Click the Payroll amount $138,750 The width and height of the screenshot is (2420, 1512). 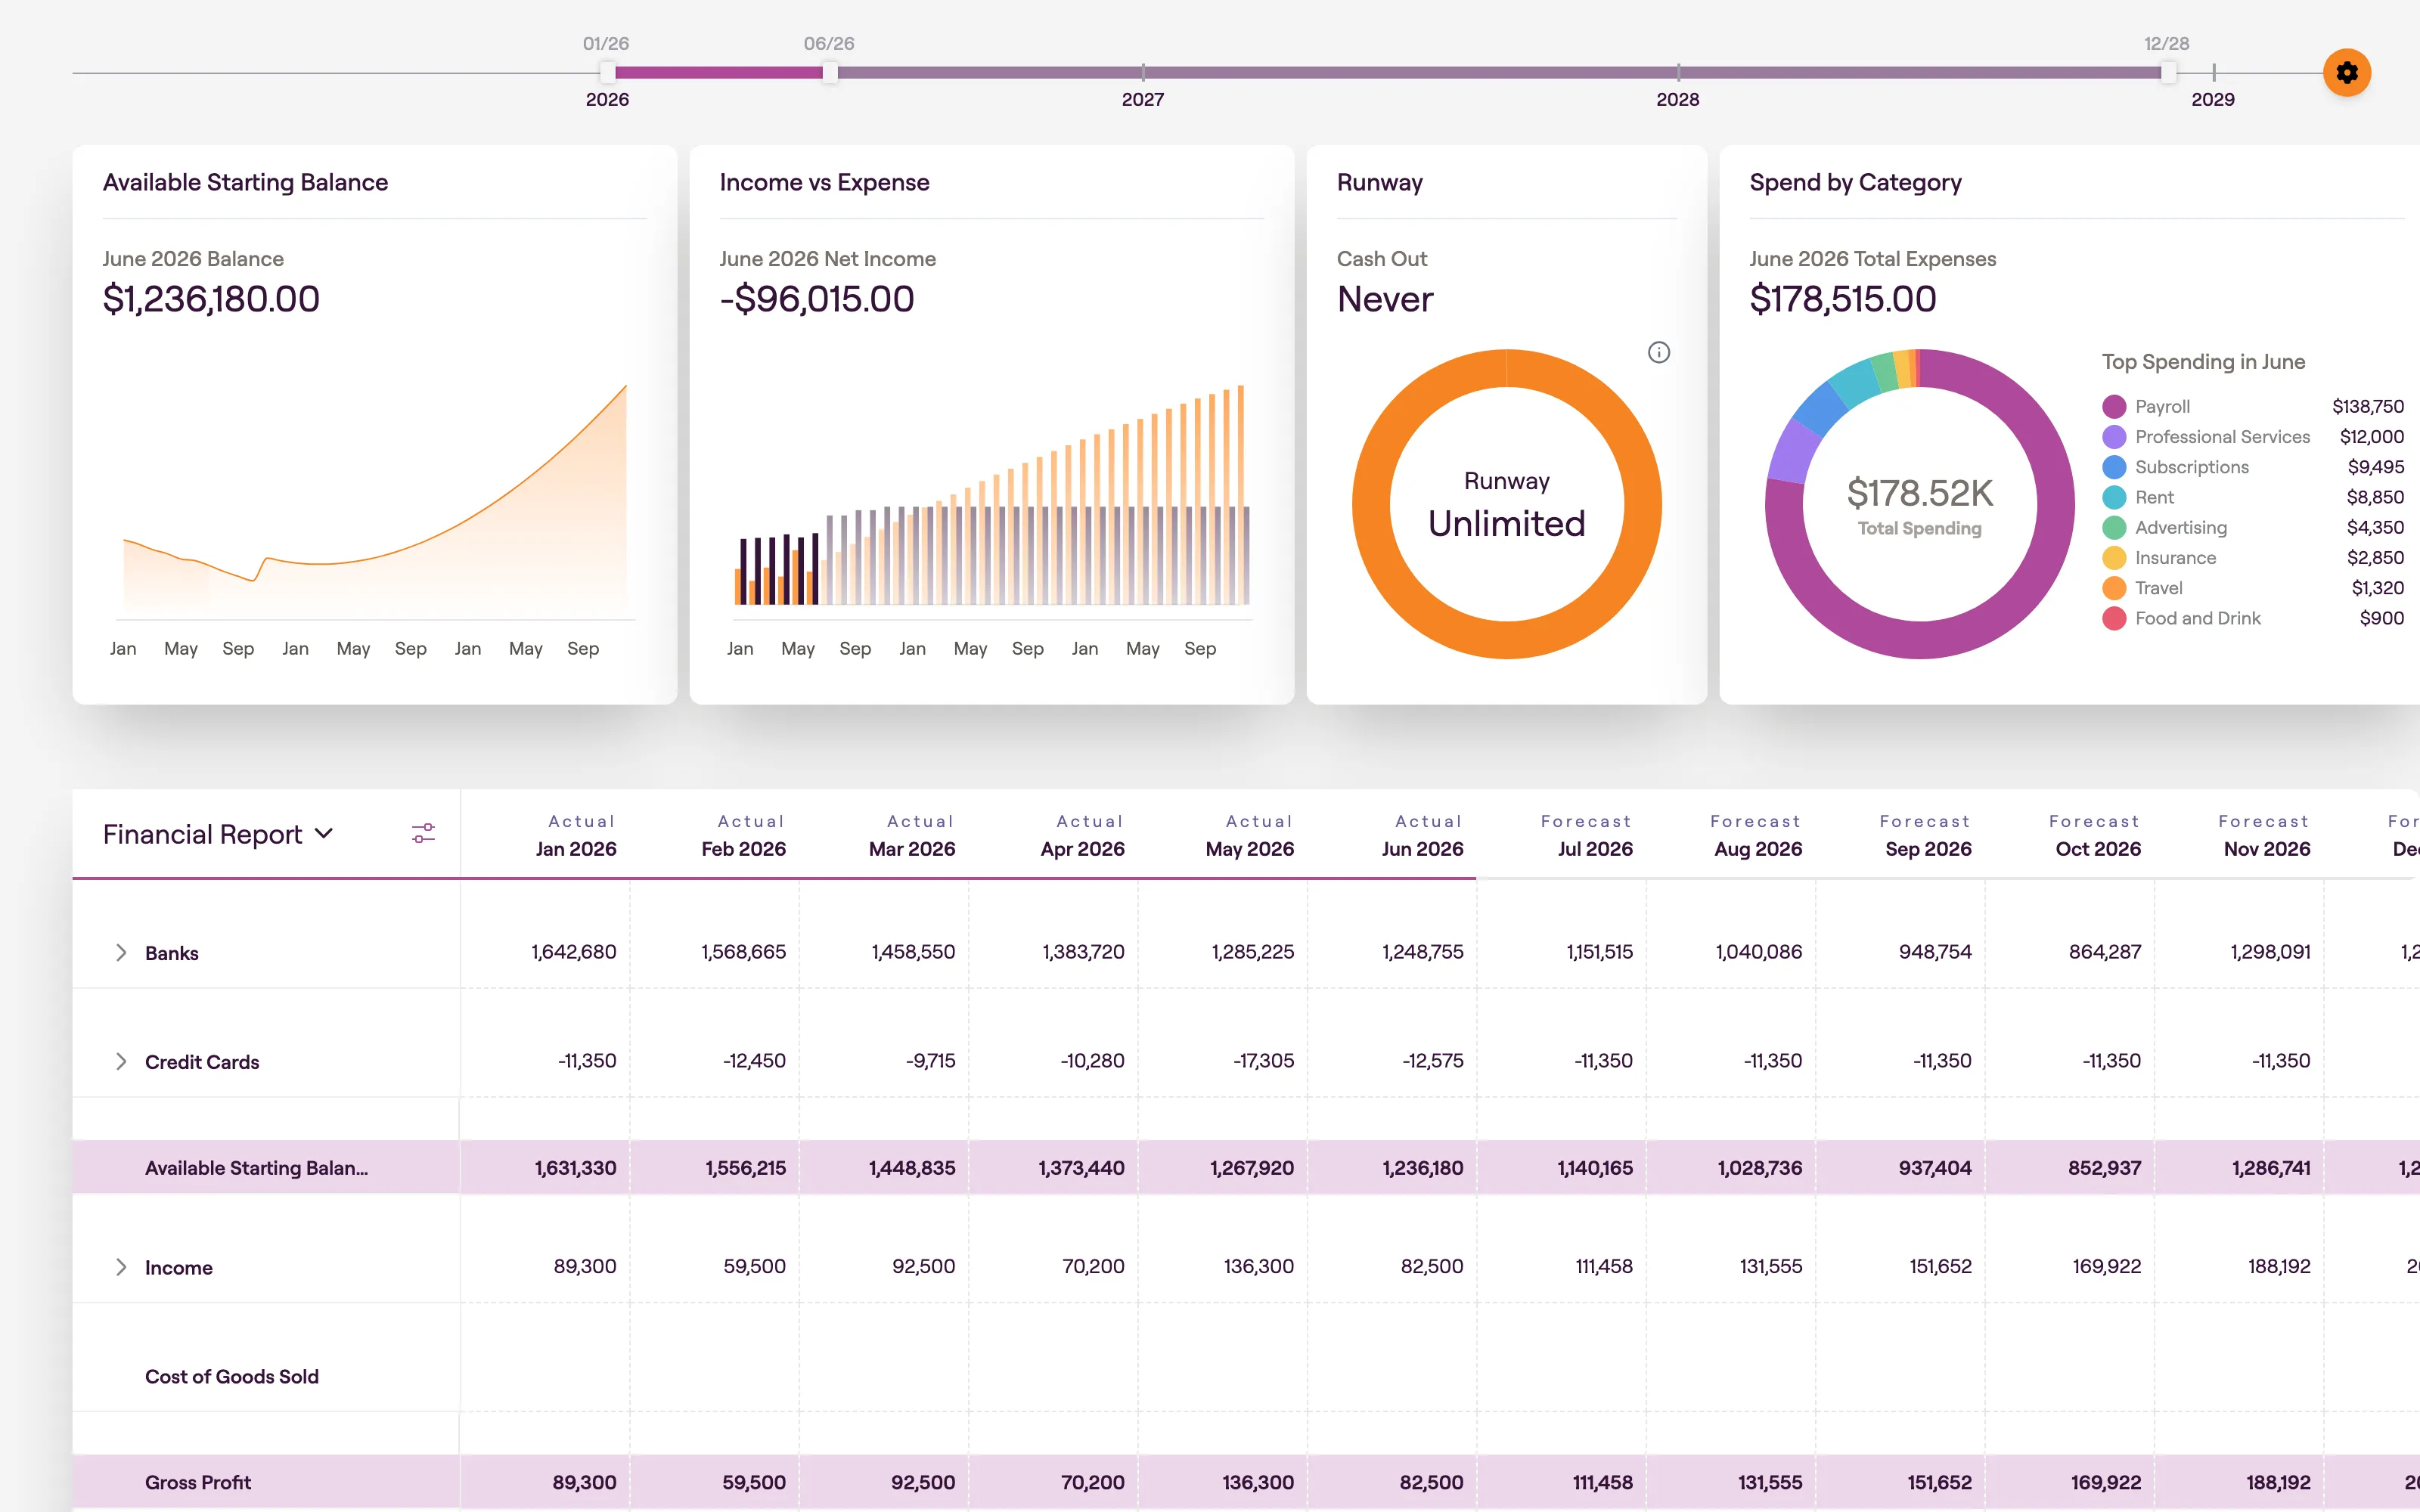(2368, 406)
